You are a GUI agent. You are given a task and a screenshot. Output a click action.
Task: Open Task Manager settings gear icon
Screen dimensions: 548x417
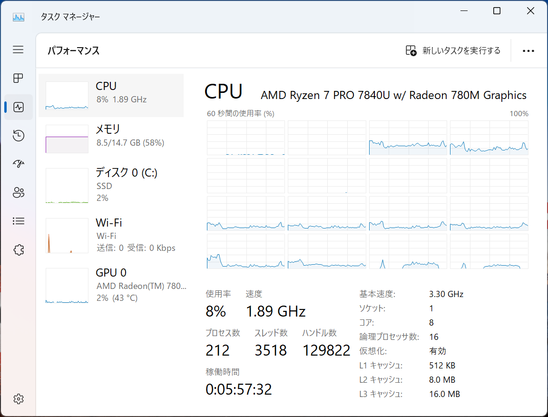(18, 399)
